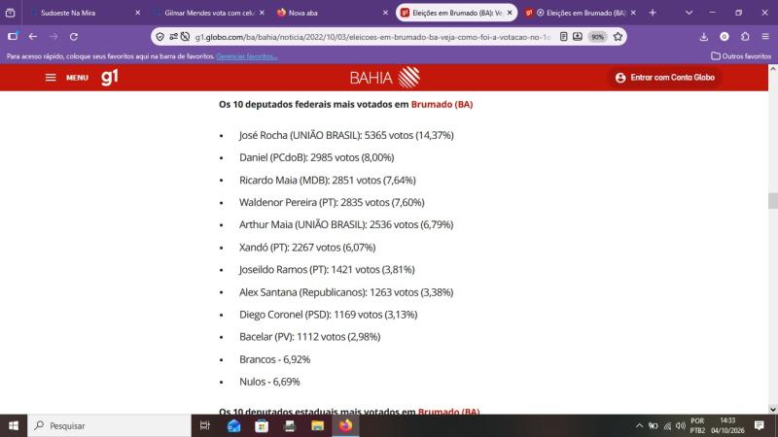Select the Nulos - 6,69% line
The width and height of the screenshot is (778, 437).
click(x=269, y=382)
